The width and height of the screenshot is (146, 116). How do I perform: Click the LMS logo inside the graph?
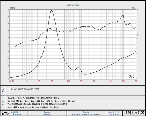pyautogui.click(x=131, y=77)
